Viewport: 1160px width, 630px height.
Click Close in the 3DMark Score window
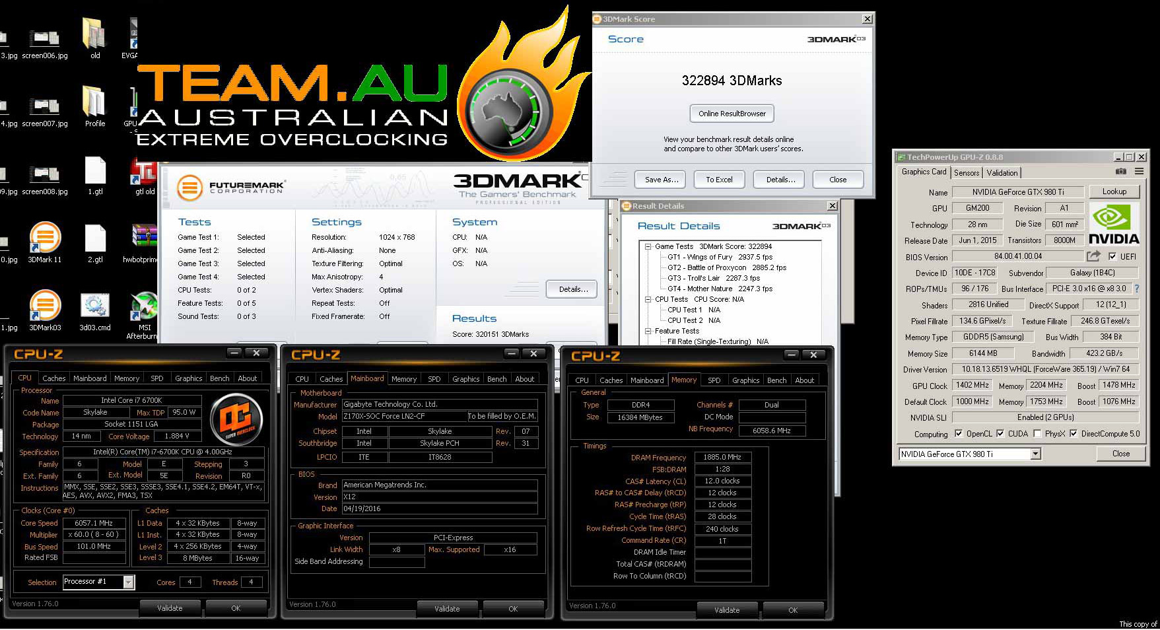[x=838, y=180]
